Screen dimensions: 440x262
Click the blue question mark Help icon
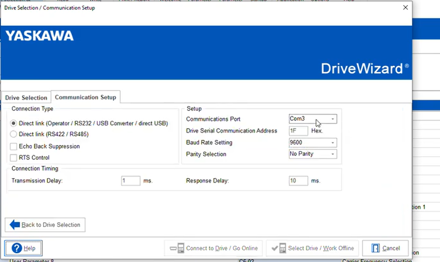pos(17,248)
